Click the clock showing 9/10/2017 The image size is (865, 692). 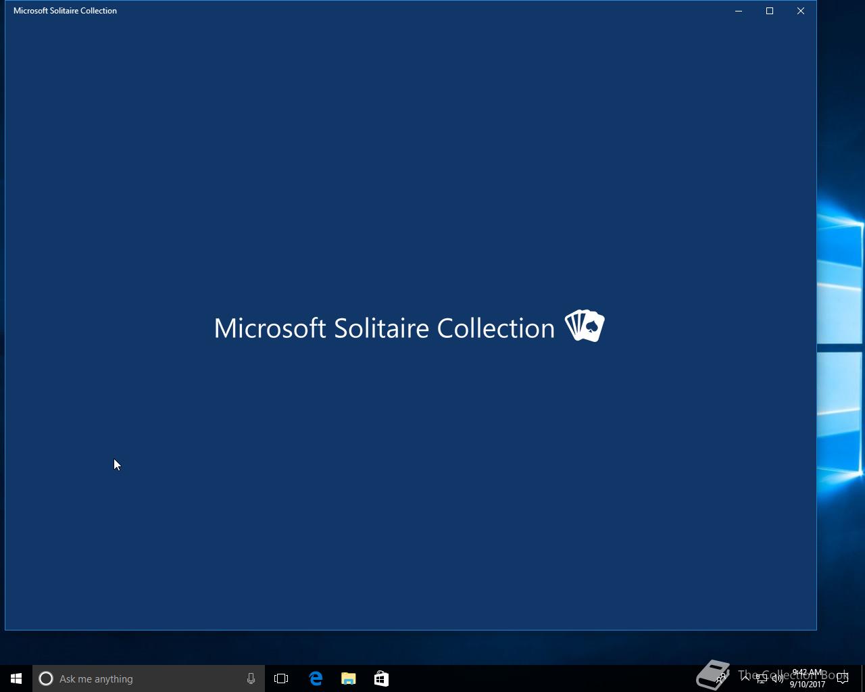pos(807,678)
